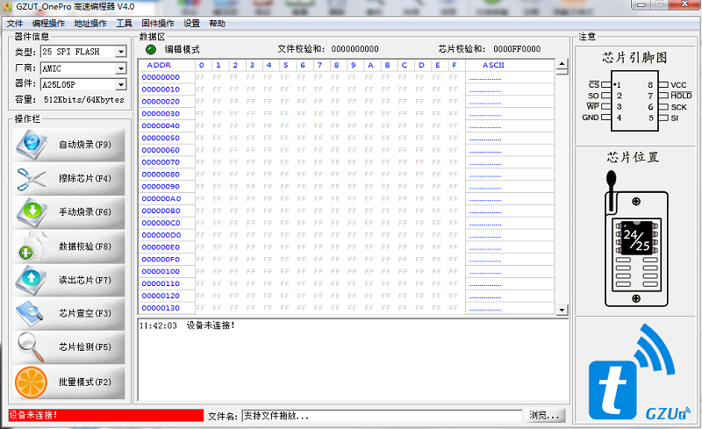Click the green edit mode indicator light

click(x=150, y=49)
